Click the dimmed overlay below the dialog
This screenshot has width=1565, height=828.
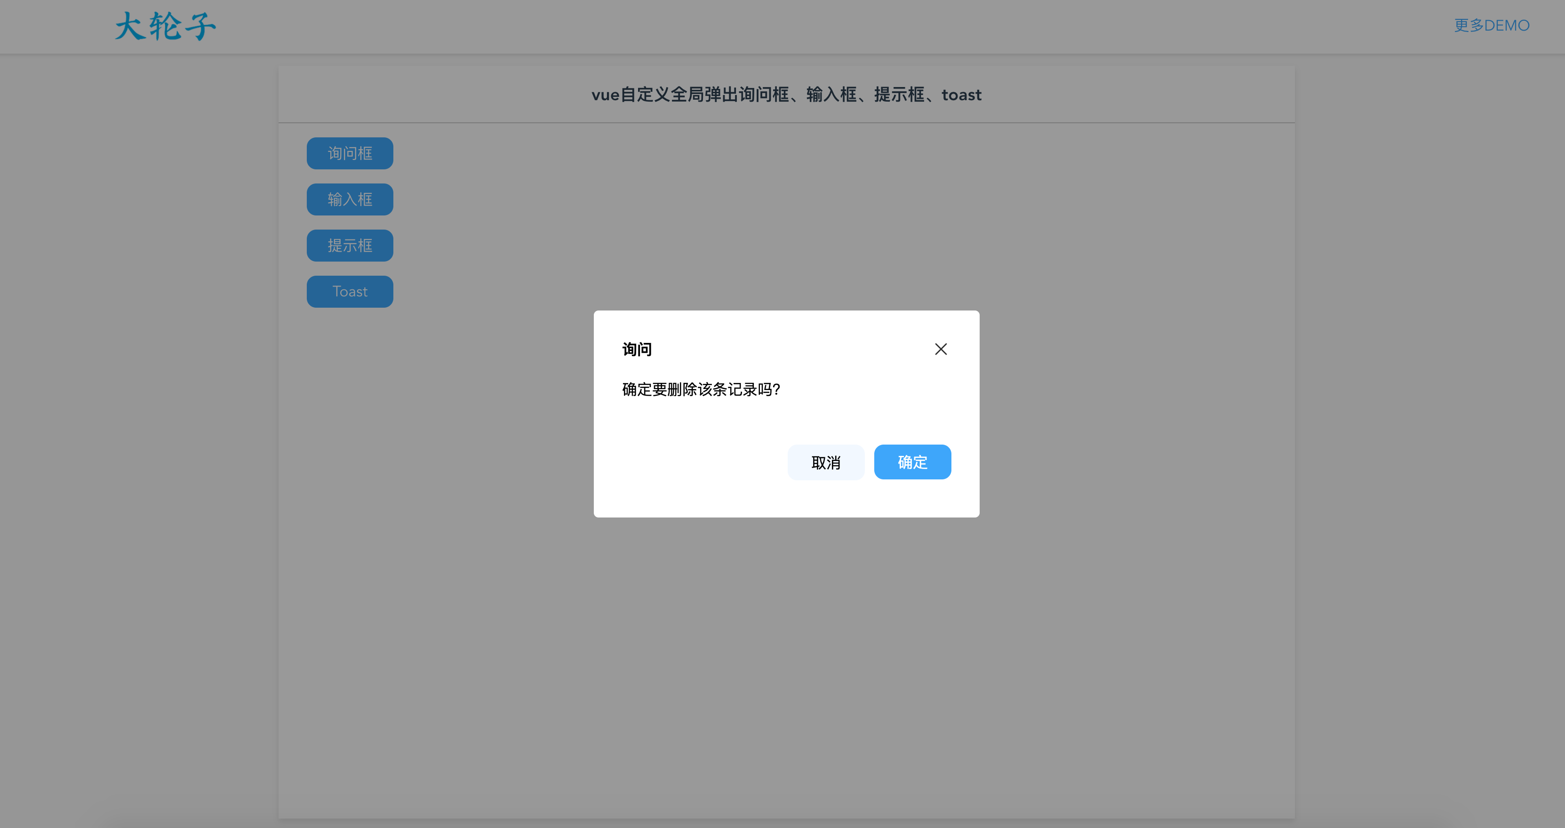(x=786, y=638)
